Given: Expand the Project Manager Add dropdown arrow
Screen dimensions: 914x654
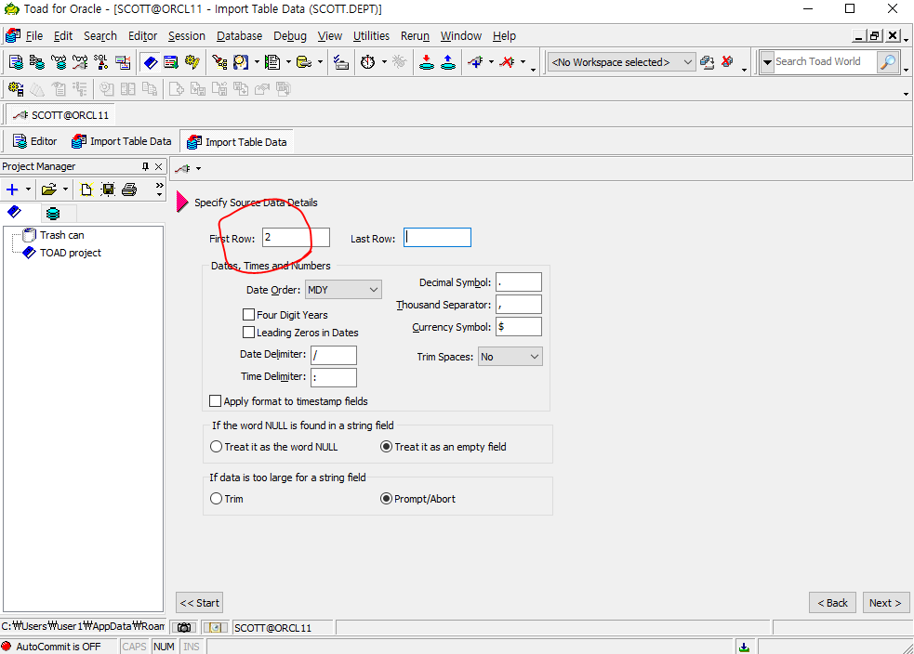Looking at the screenshot, I should coord(28,190).
